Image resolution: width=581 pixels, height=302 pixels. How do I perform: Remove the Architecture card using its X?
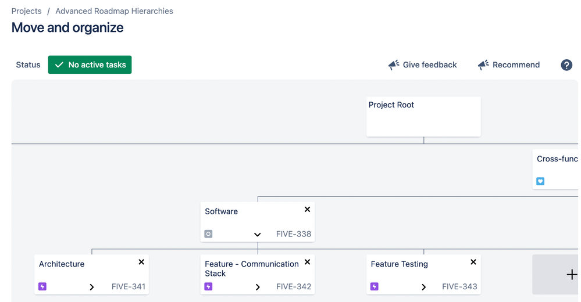141,262
